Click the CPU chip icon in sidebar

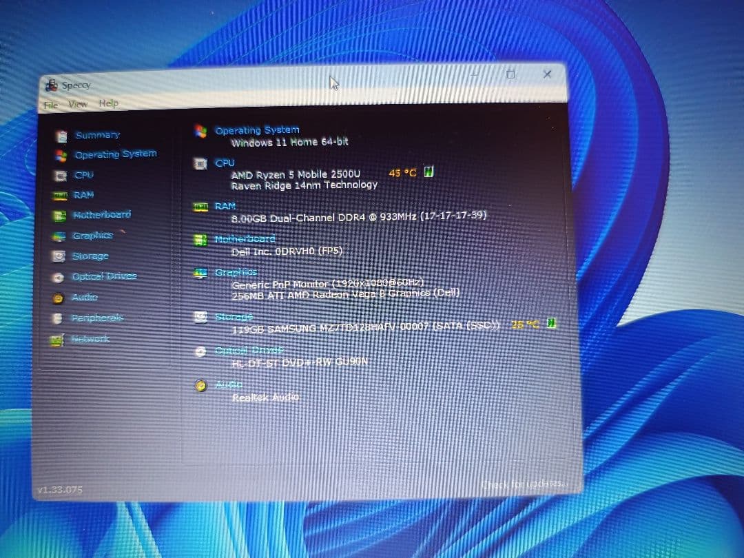tap(61, 175)
